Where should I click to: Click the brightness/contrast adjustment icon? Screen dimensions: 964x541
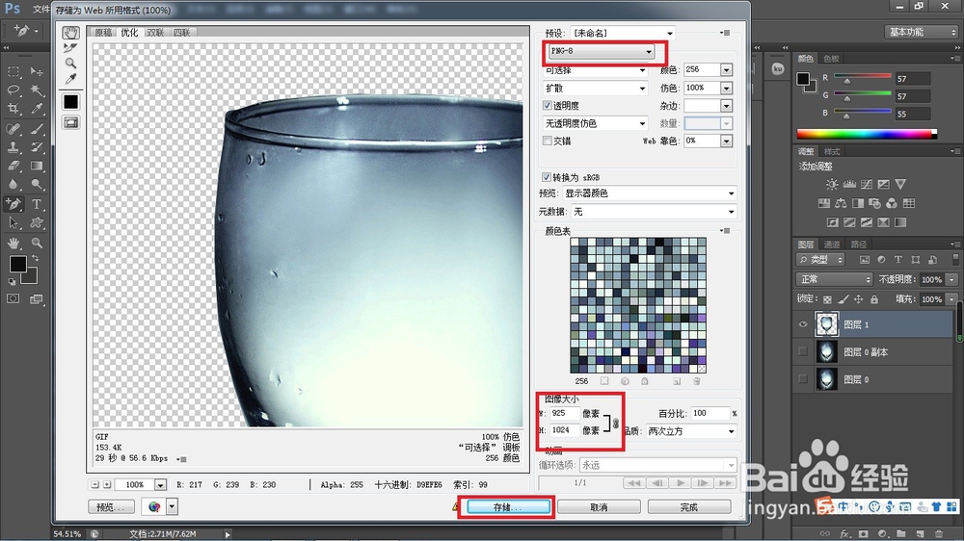(x=832, y=184)
